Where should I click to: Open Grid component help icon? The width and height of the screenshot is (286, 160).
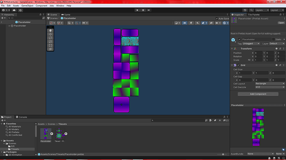[276, 65]
